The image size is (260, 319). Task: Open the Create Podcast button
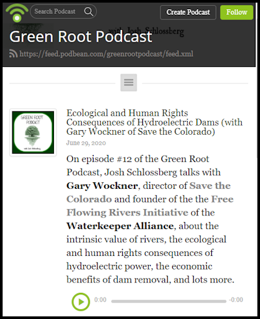click(x=188, y=12)
